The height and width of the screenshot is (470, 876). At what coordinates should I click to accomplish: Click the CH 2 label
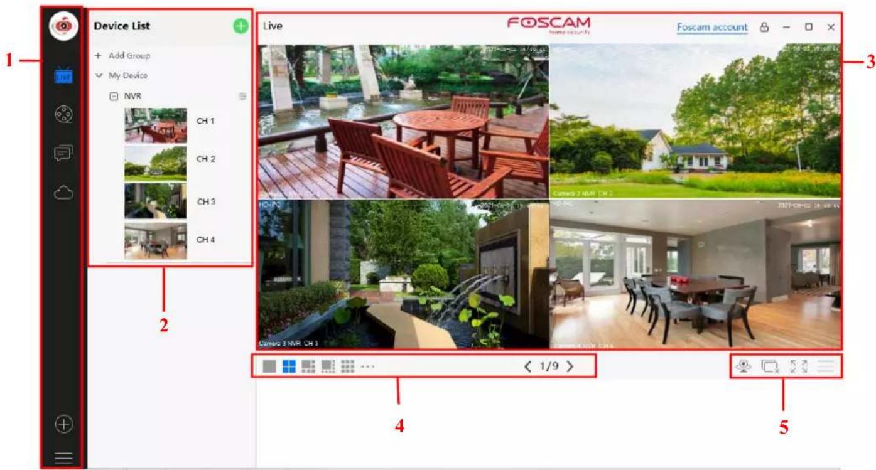[x=205, y=159]
